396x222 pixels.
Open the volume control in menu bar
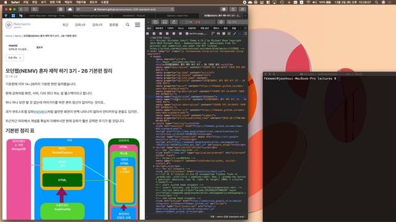click(x=315, y=2)
